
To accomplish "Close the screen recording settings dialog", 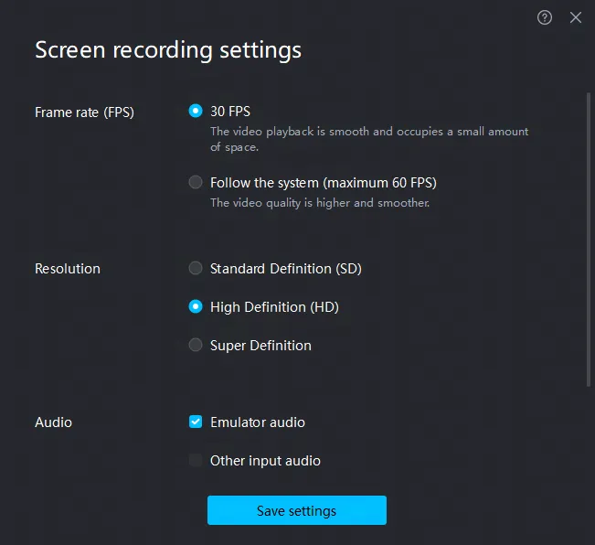I will coord(576,17).
